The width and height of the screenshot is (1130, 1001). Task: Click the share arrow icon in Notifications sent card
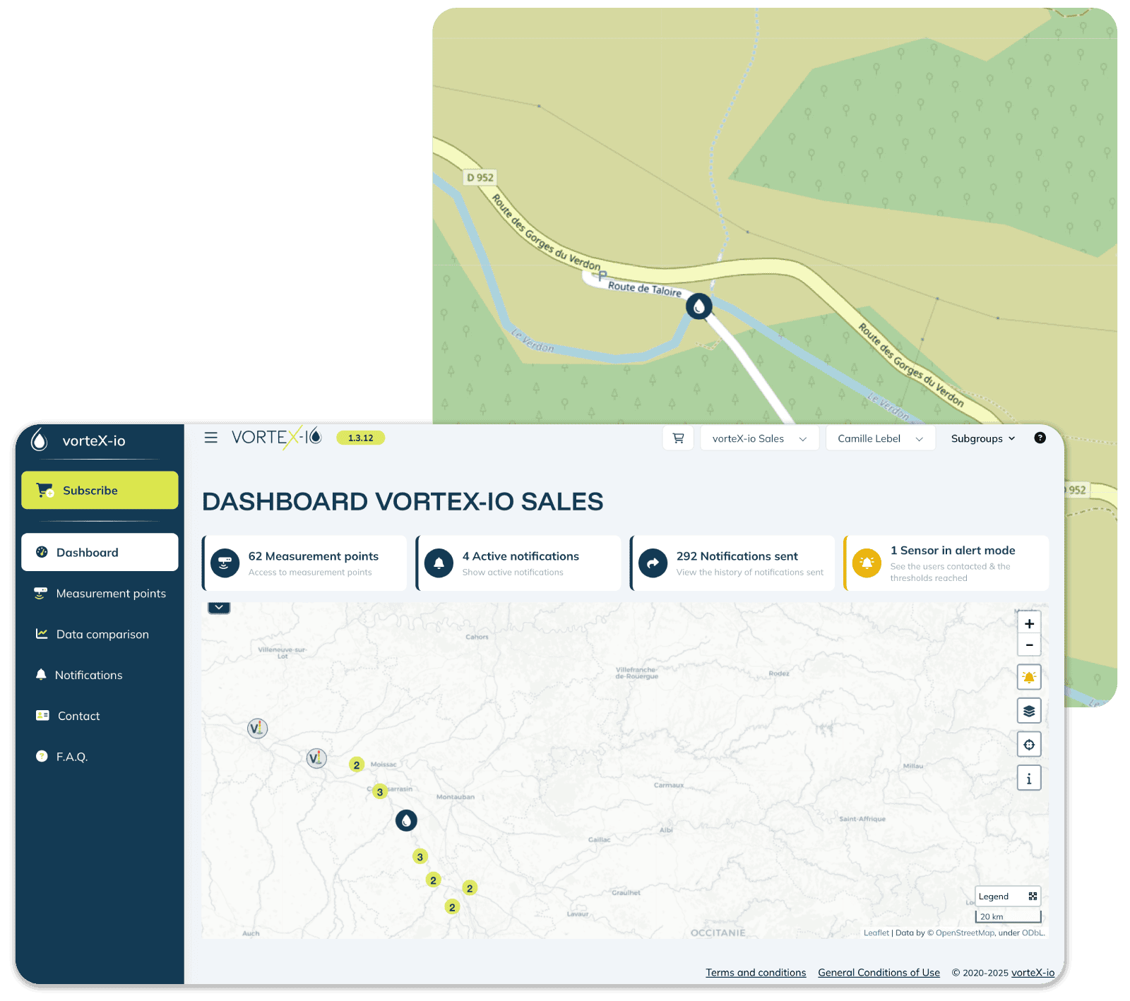pos(653,563)
